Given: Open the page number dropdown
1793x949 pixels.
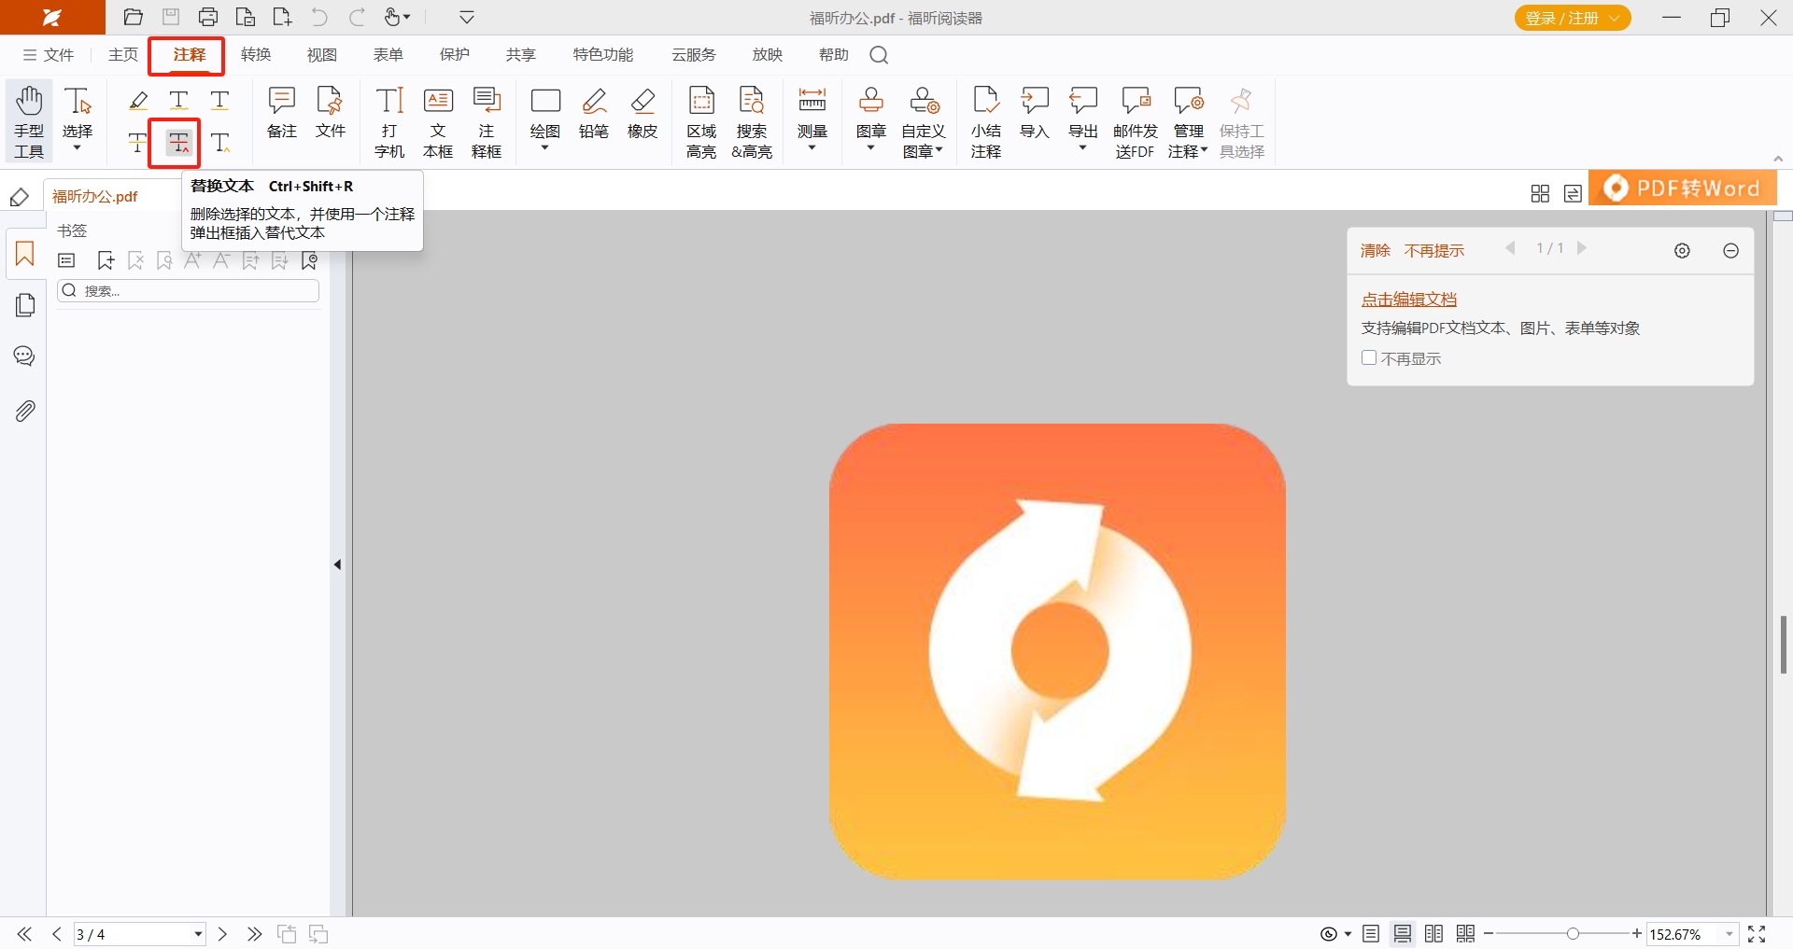Looking at the screenshot, I should (198, 934).
